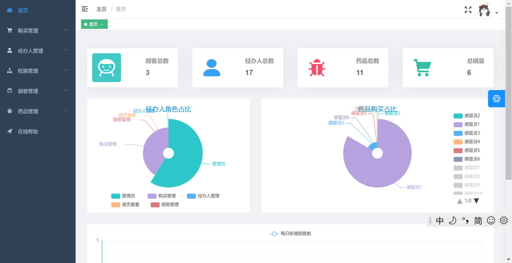Viewport: 512px width, 263px height.
Task: Click the green shopping cart icon
Action: pos(422,68)
